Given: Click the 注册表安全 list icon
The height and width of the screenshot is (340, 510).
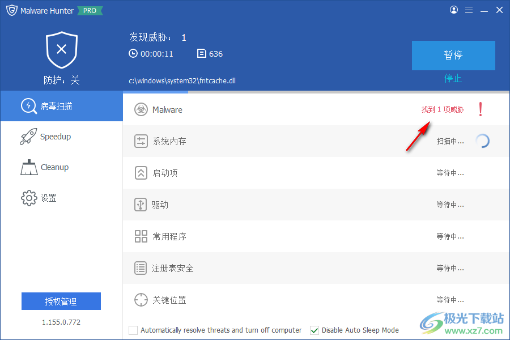Looking at the screenshot, I should pos(141,268).
